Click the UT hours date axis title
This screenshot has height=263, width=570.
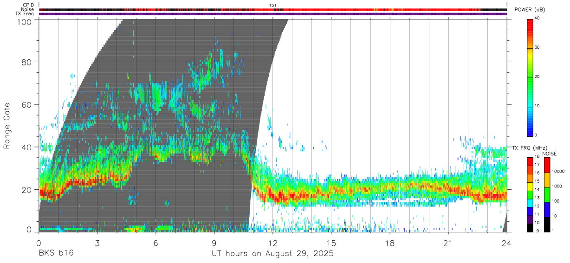(273, 254)
